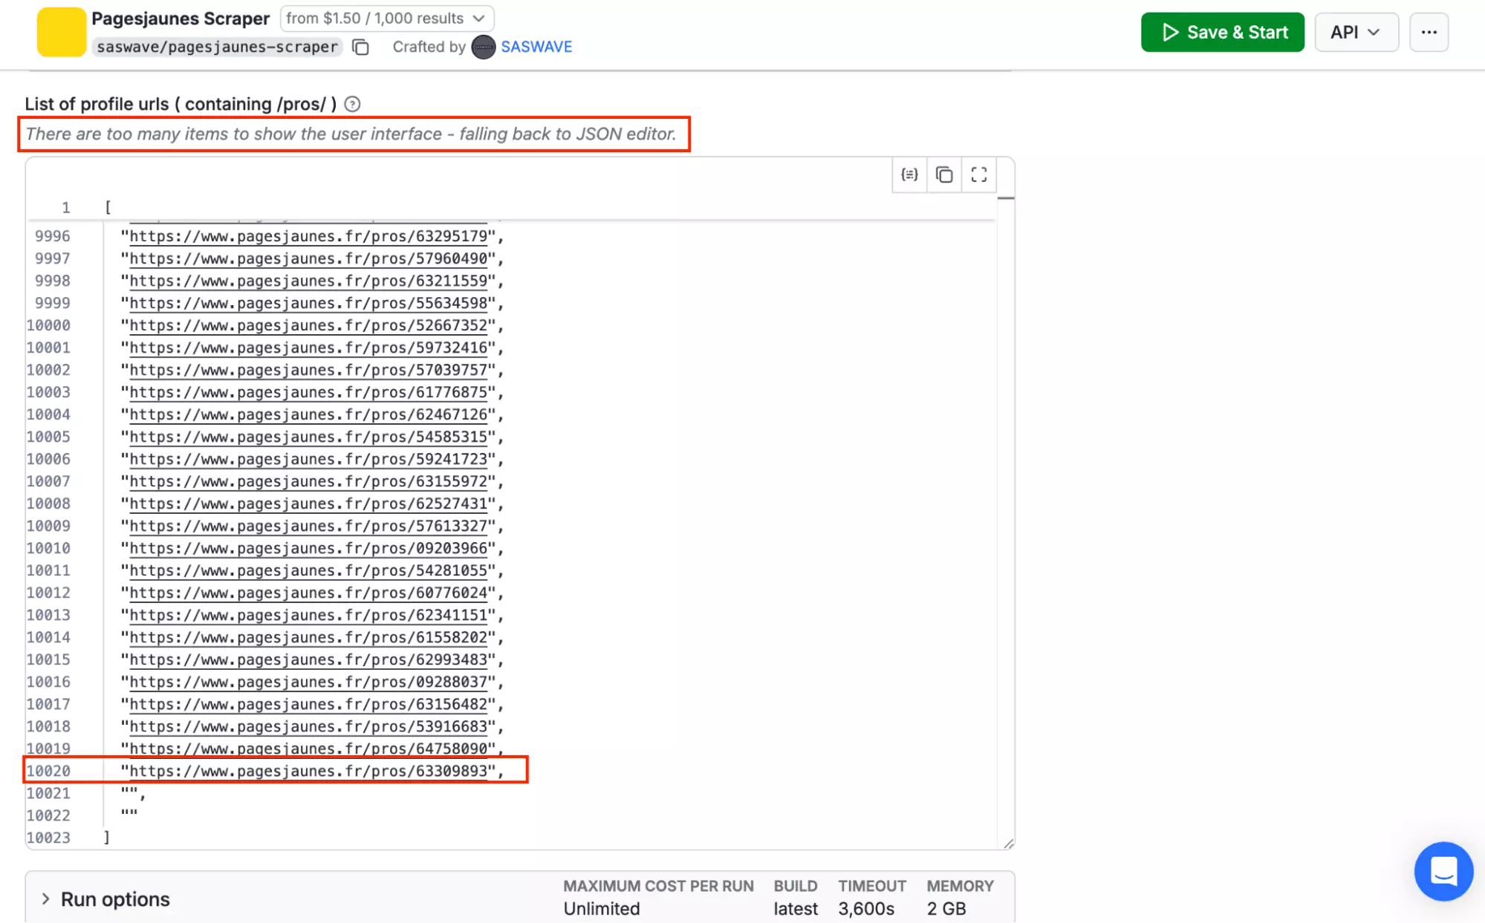This screenshot has height=923, width=1485.
Task: Click the saswave/pagesjaunes-scraper identifier
Action: coord(217,47)
